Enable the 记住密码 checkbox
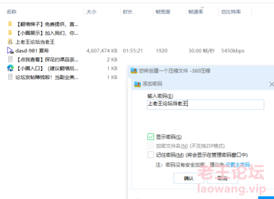 [150, 155]
